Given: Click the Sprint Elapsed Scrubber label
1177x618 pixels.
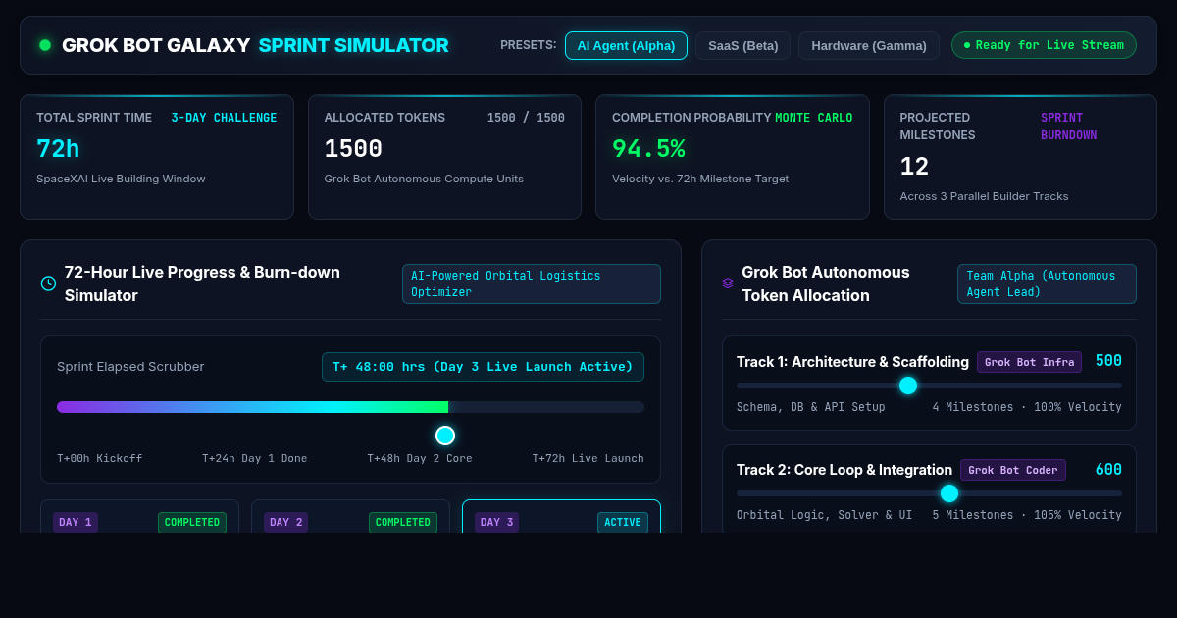Looking at the screenshot, I should [x=130, y=367].
